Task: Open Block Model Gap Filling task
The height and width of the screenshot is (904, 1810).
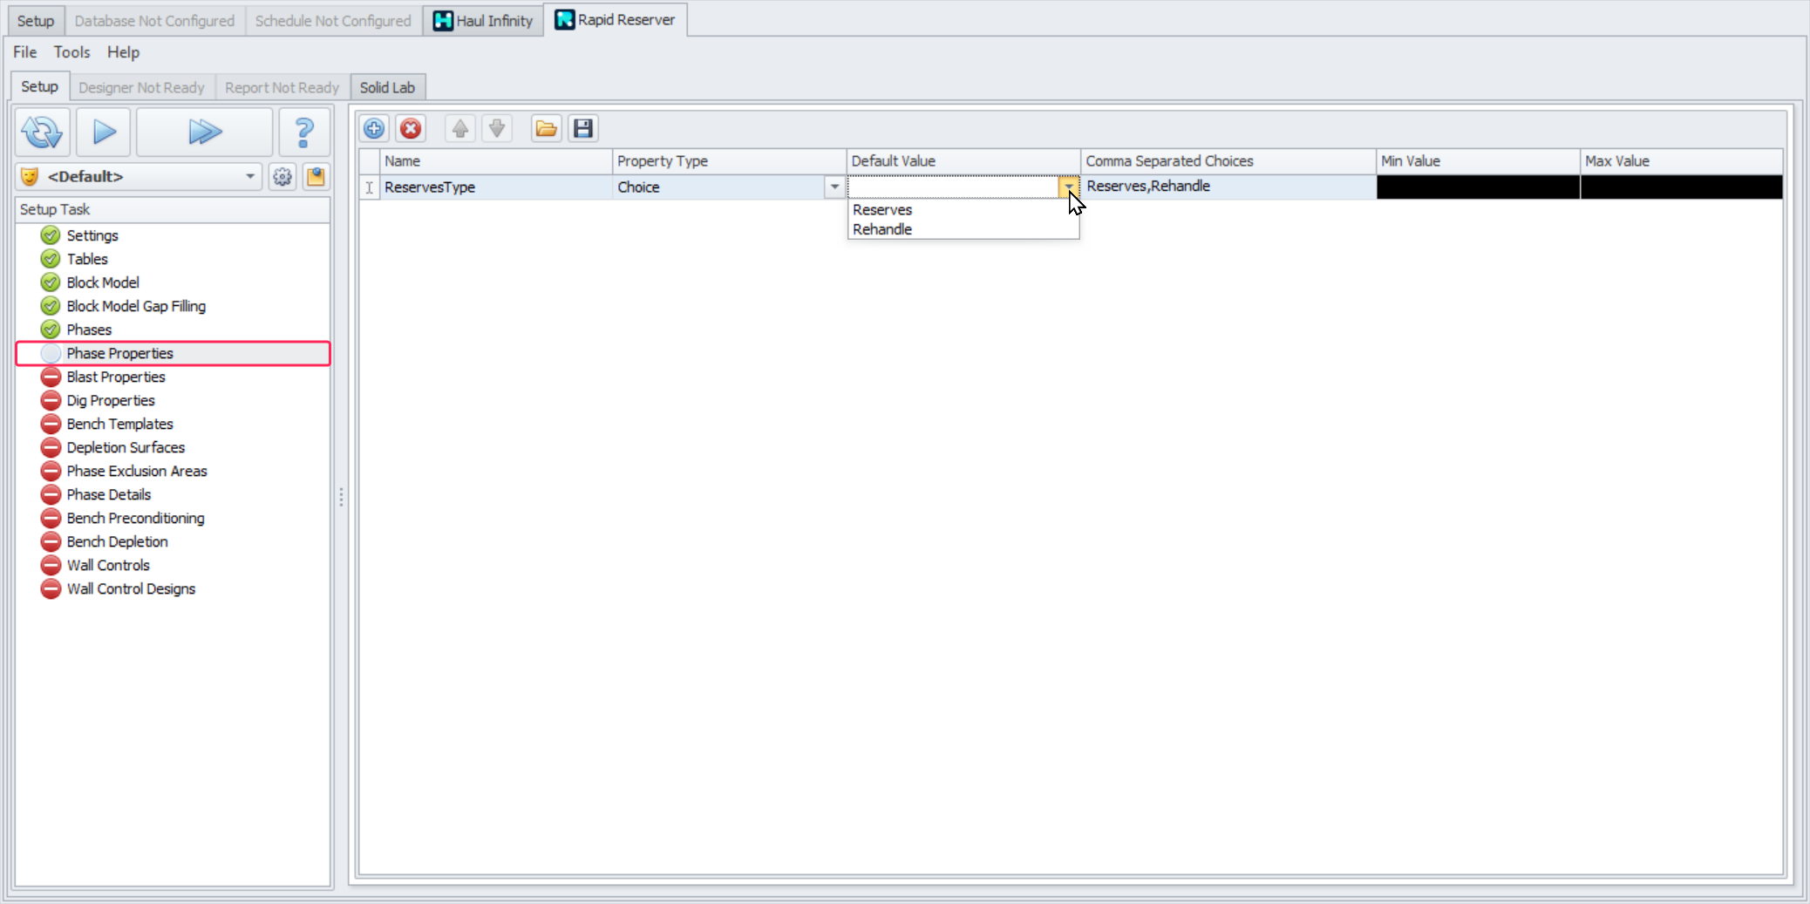Action: tap(136, 306)
